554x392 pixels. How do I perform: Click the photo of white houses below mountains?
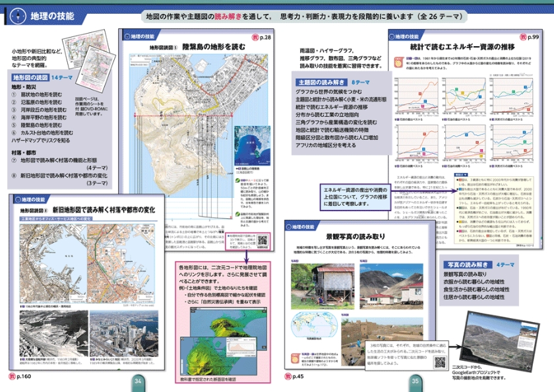pos(391,286)
